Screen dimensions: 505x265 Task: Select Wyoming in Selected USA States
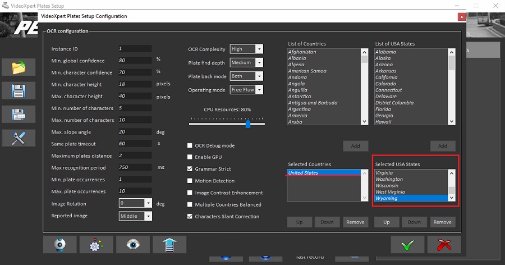(411, 198)
